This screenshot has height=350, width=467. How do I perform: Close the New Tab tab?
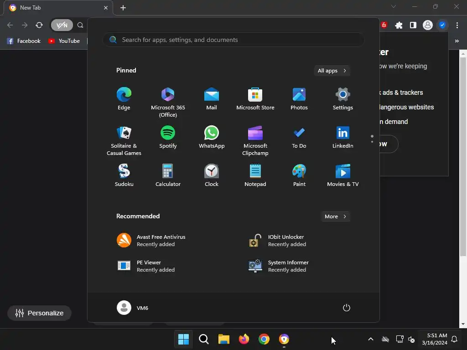point(106,8)
